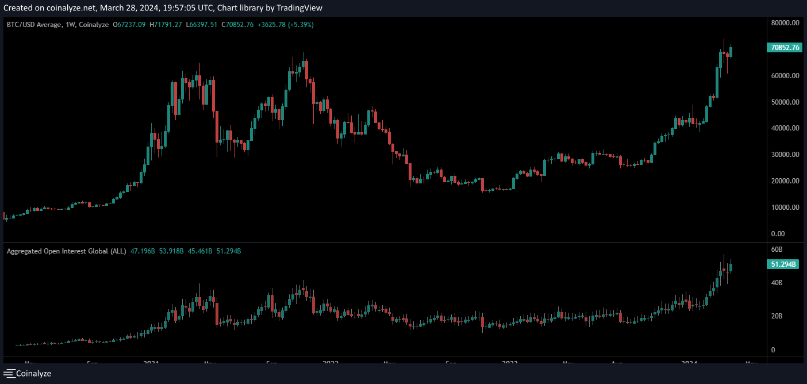Click the current price label 70852.76
Image resolution: width=807 pixels, height=384 pixels.
[783, 48]
